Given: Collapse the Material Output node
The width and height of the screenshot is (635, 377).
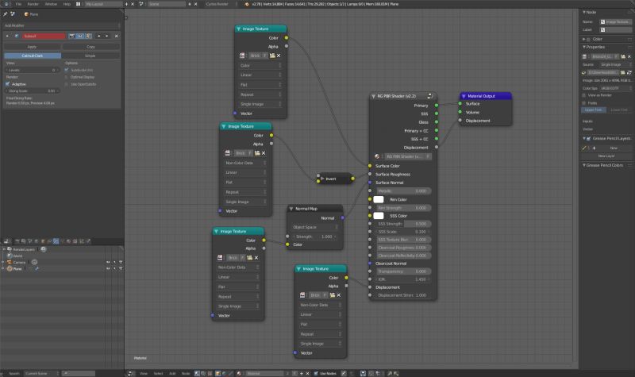Looking at the screenshot, I should pos(464,96).
